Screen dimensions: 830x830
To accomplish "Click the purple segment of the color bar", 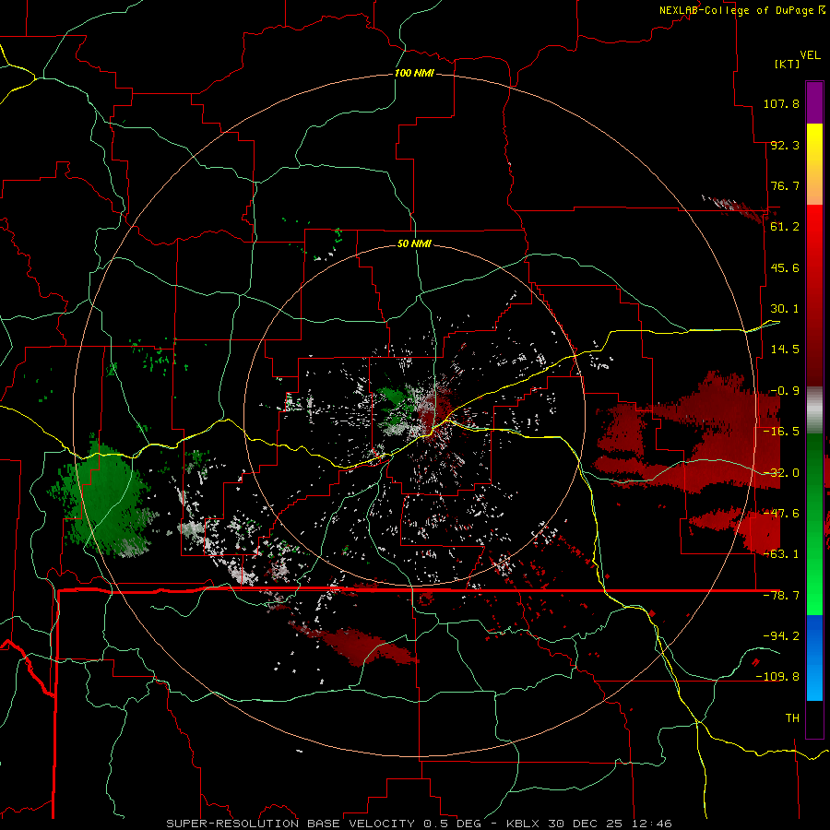I will pos(814,102).
